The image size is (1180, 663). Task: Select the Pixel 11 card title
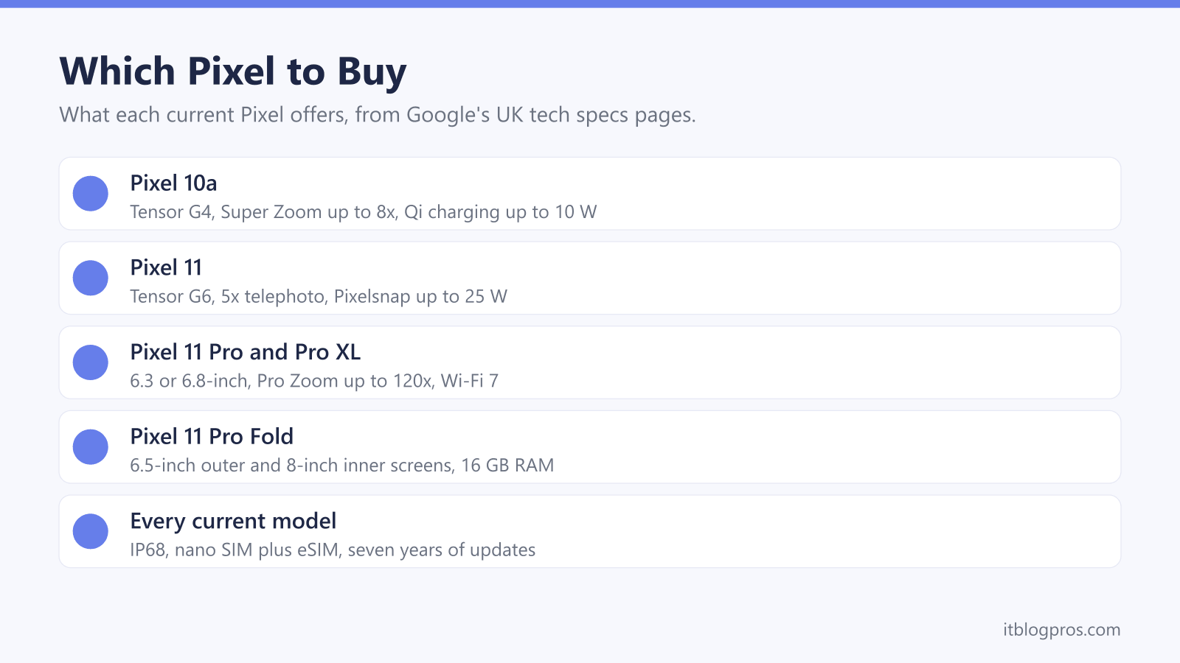166,267
